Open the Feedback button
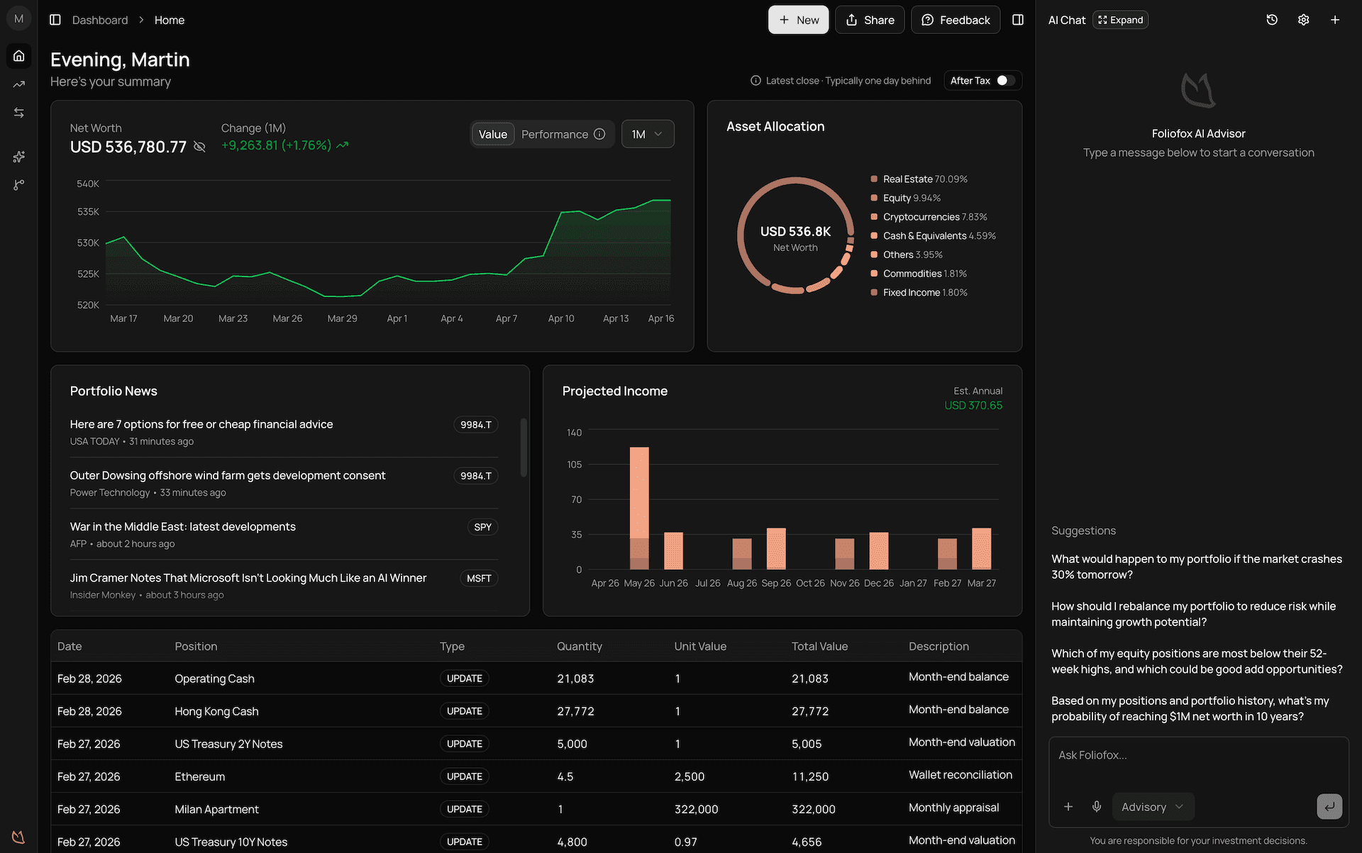The height and width of the screenshot is (853, 1362). [956, 20]
